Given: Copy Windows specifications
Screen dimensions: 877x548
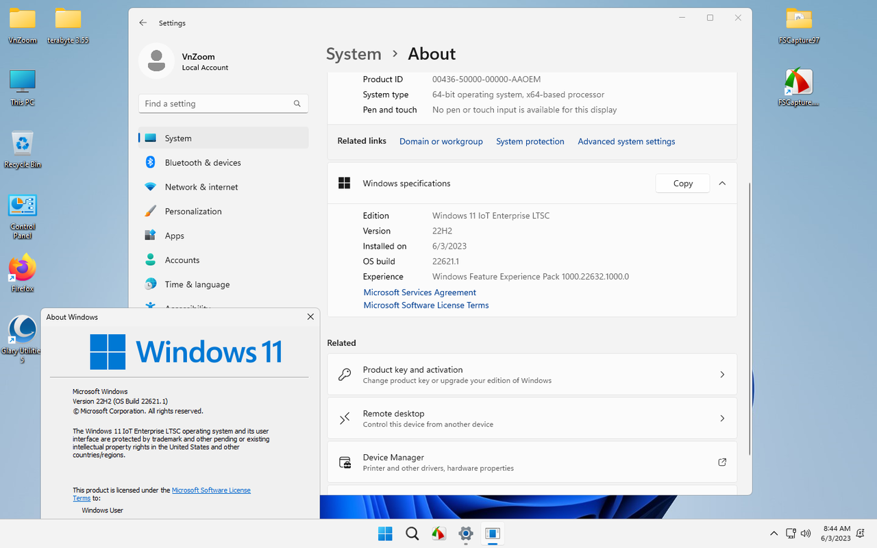Looking at the screenshot, I should point(682,184).
